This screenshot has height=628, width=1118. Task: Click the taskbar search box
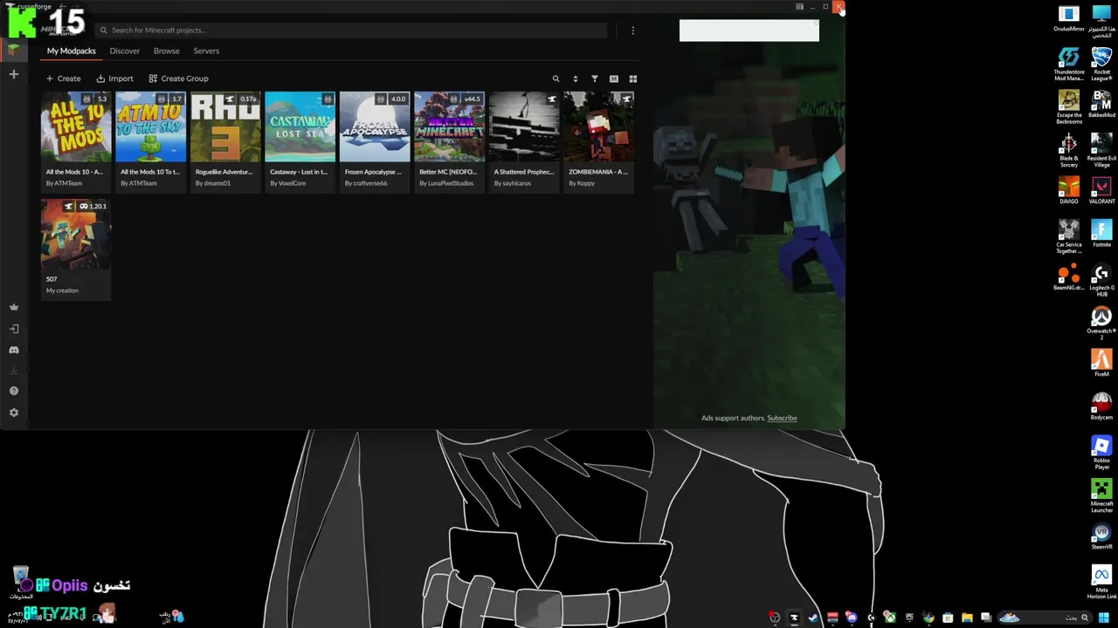(x=1044, y=618)
